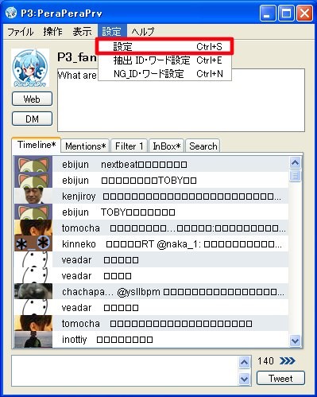This screenshot has height=397, width=317.
Task: Select the kinneko RT @naka_1 tweet
Action: click(152, 243)
